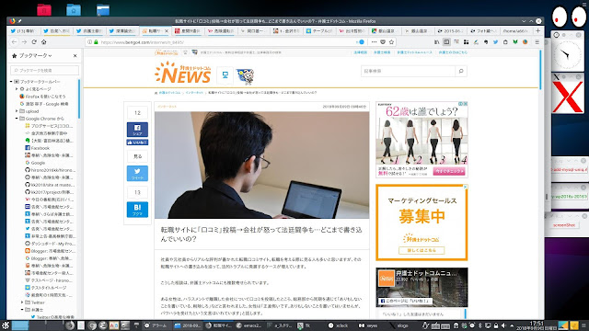Open the pink folder on desktop

[44, 10]
